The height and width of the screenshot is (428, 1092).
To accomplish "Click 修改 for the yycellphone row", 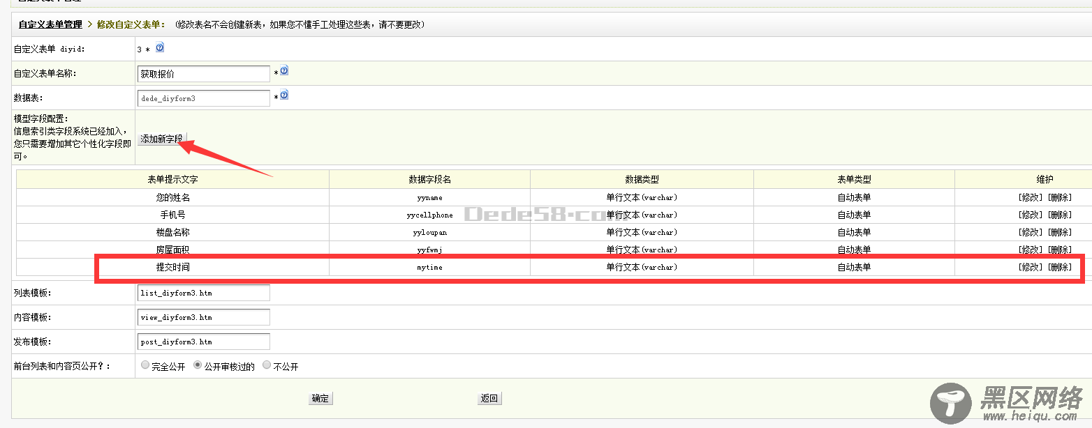I will pyautogui.click(x=1030, y=215).
